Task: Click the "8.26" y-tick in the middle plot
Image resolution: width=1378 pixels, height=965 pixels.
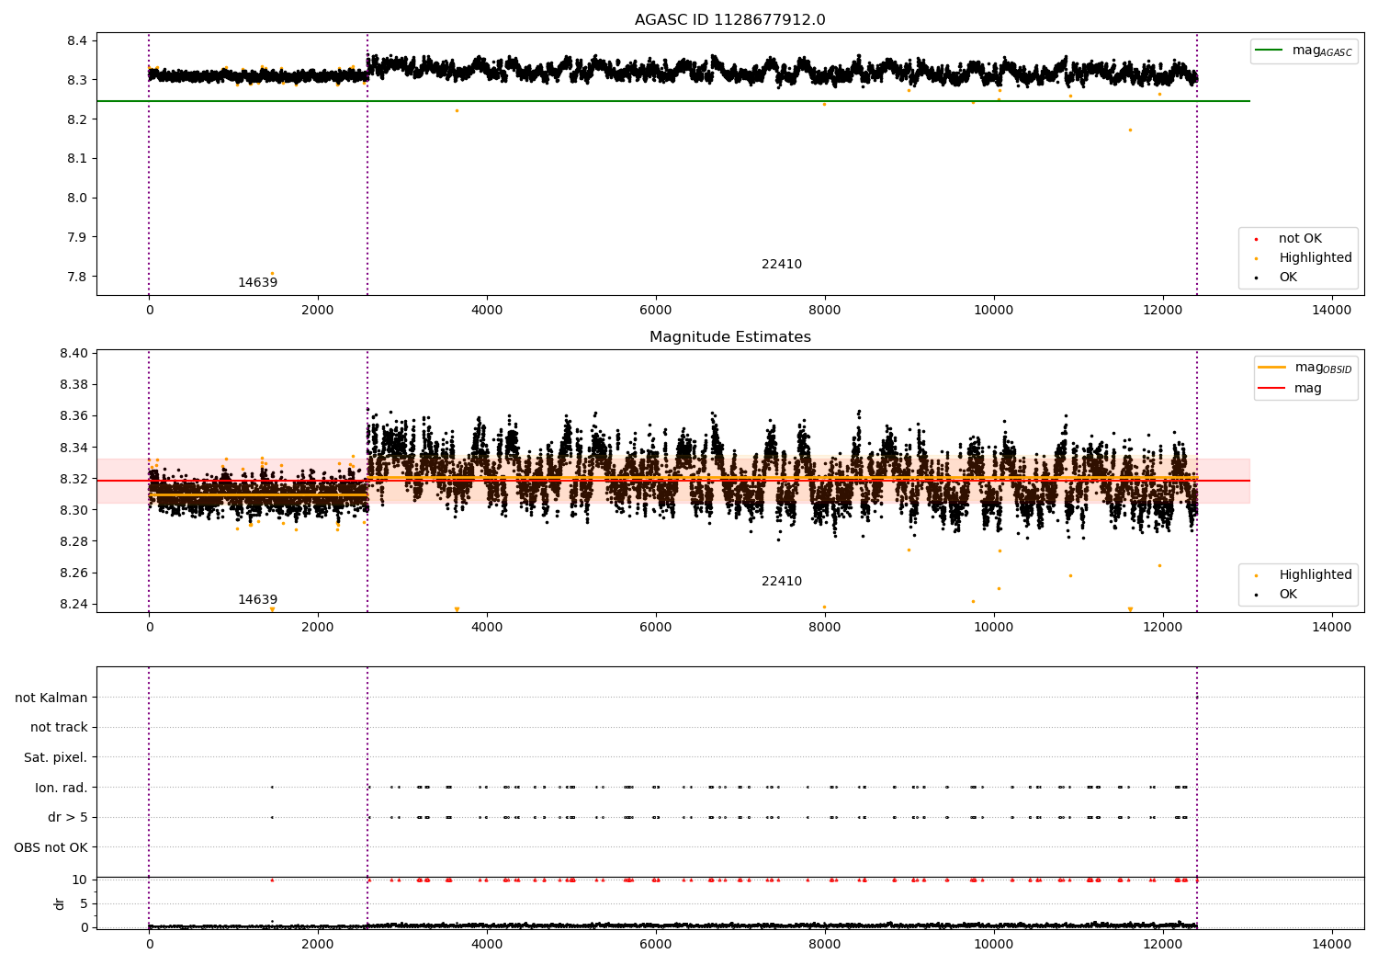Action: pyautogui.click(x=73, y=573)
